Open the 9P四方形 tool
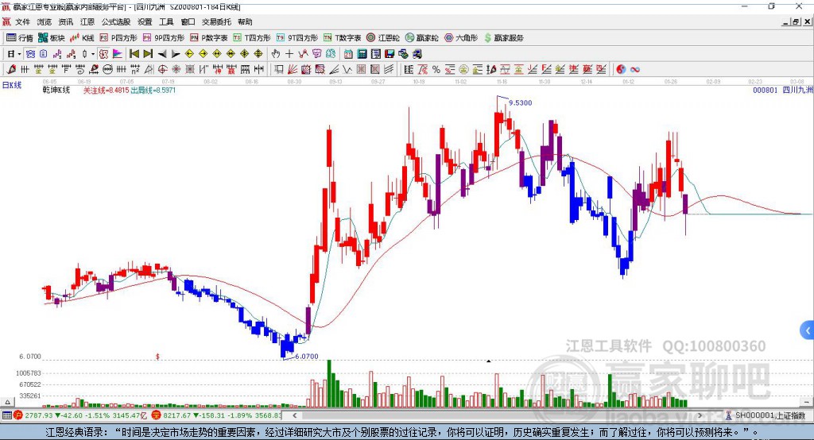The image size is (814, 440). [164, 38]
